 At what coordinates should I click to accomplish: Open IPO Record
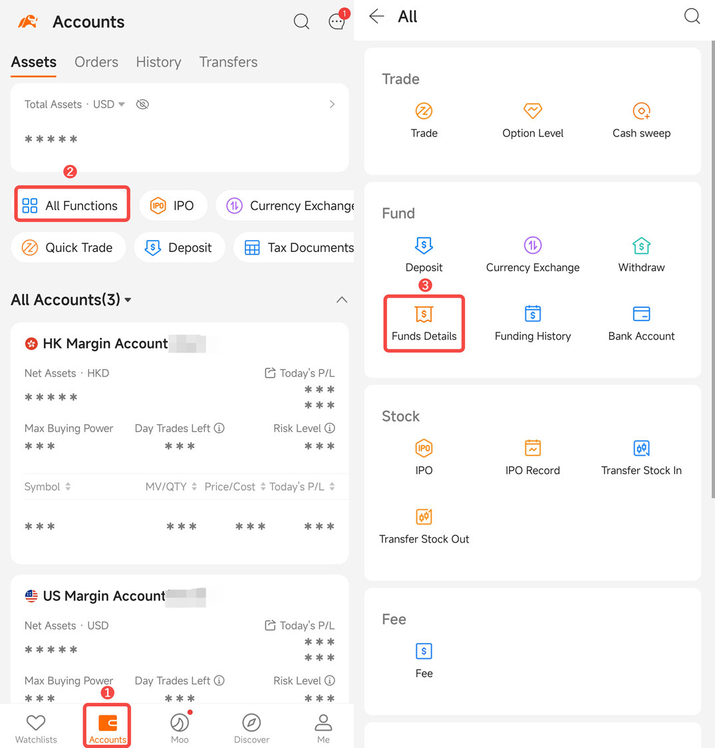(x=533, y=457)
